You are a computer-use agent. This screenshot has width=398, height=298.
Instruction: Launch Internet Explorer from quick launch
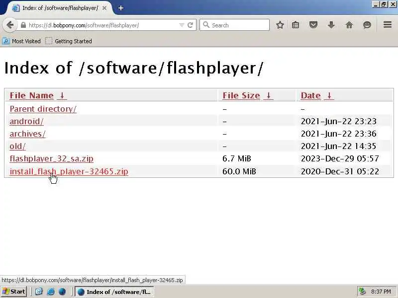[x=51, y=292]
